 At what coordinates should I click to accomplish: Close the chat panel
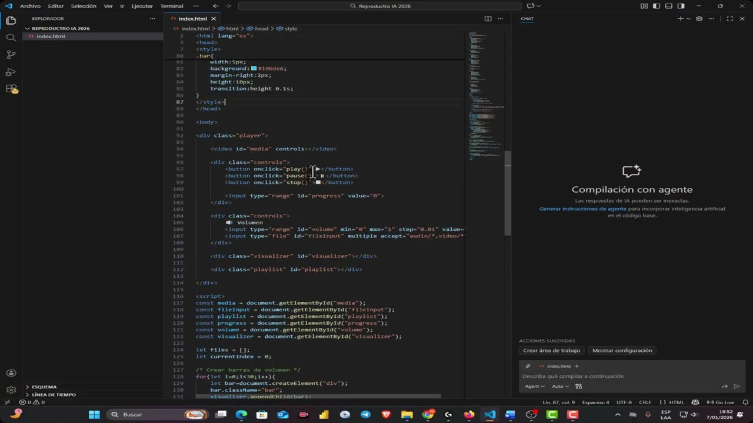coord(742,19)
